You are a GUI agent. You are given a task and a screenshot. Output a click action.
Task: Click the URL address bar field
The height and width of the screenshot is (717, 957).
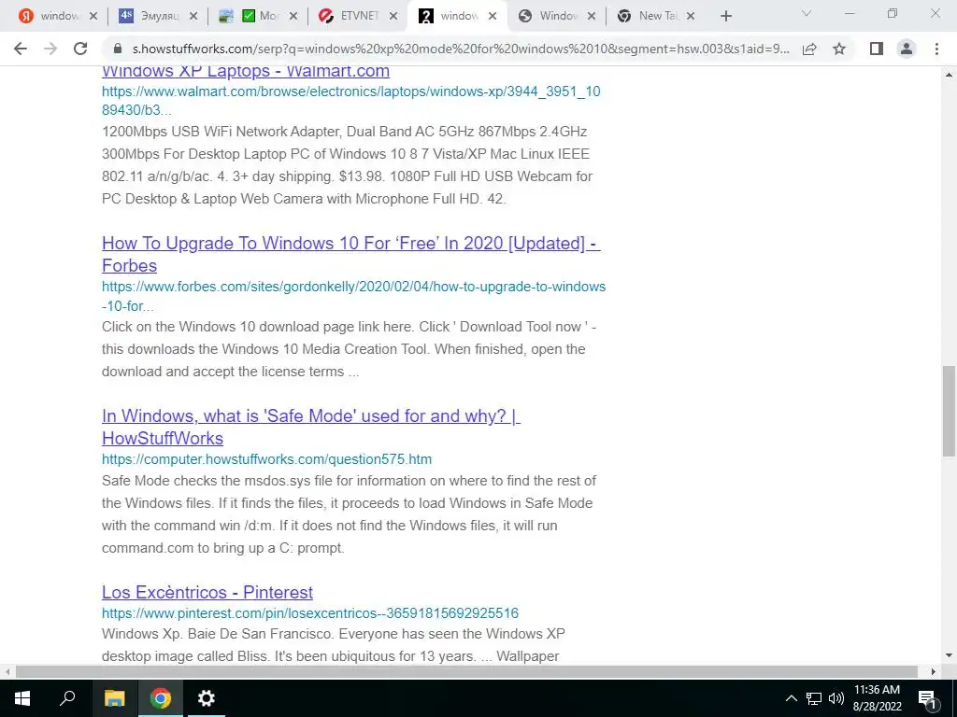[x=461, y=49]
